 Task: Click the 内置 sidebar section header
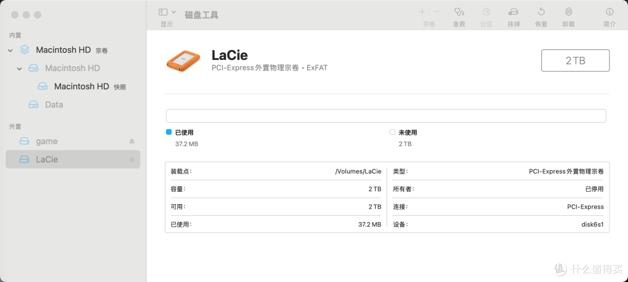15,35
